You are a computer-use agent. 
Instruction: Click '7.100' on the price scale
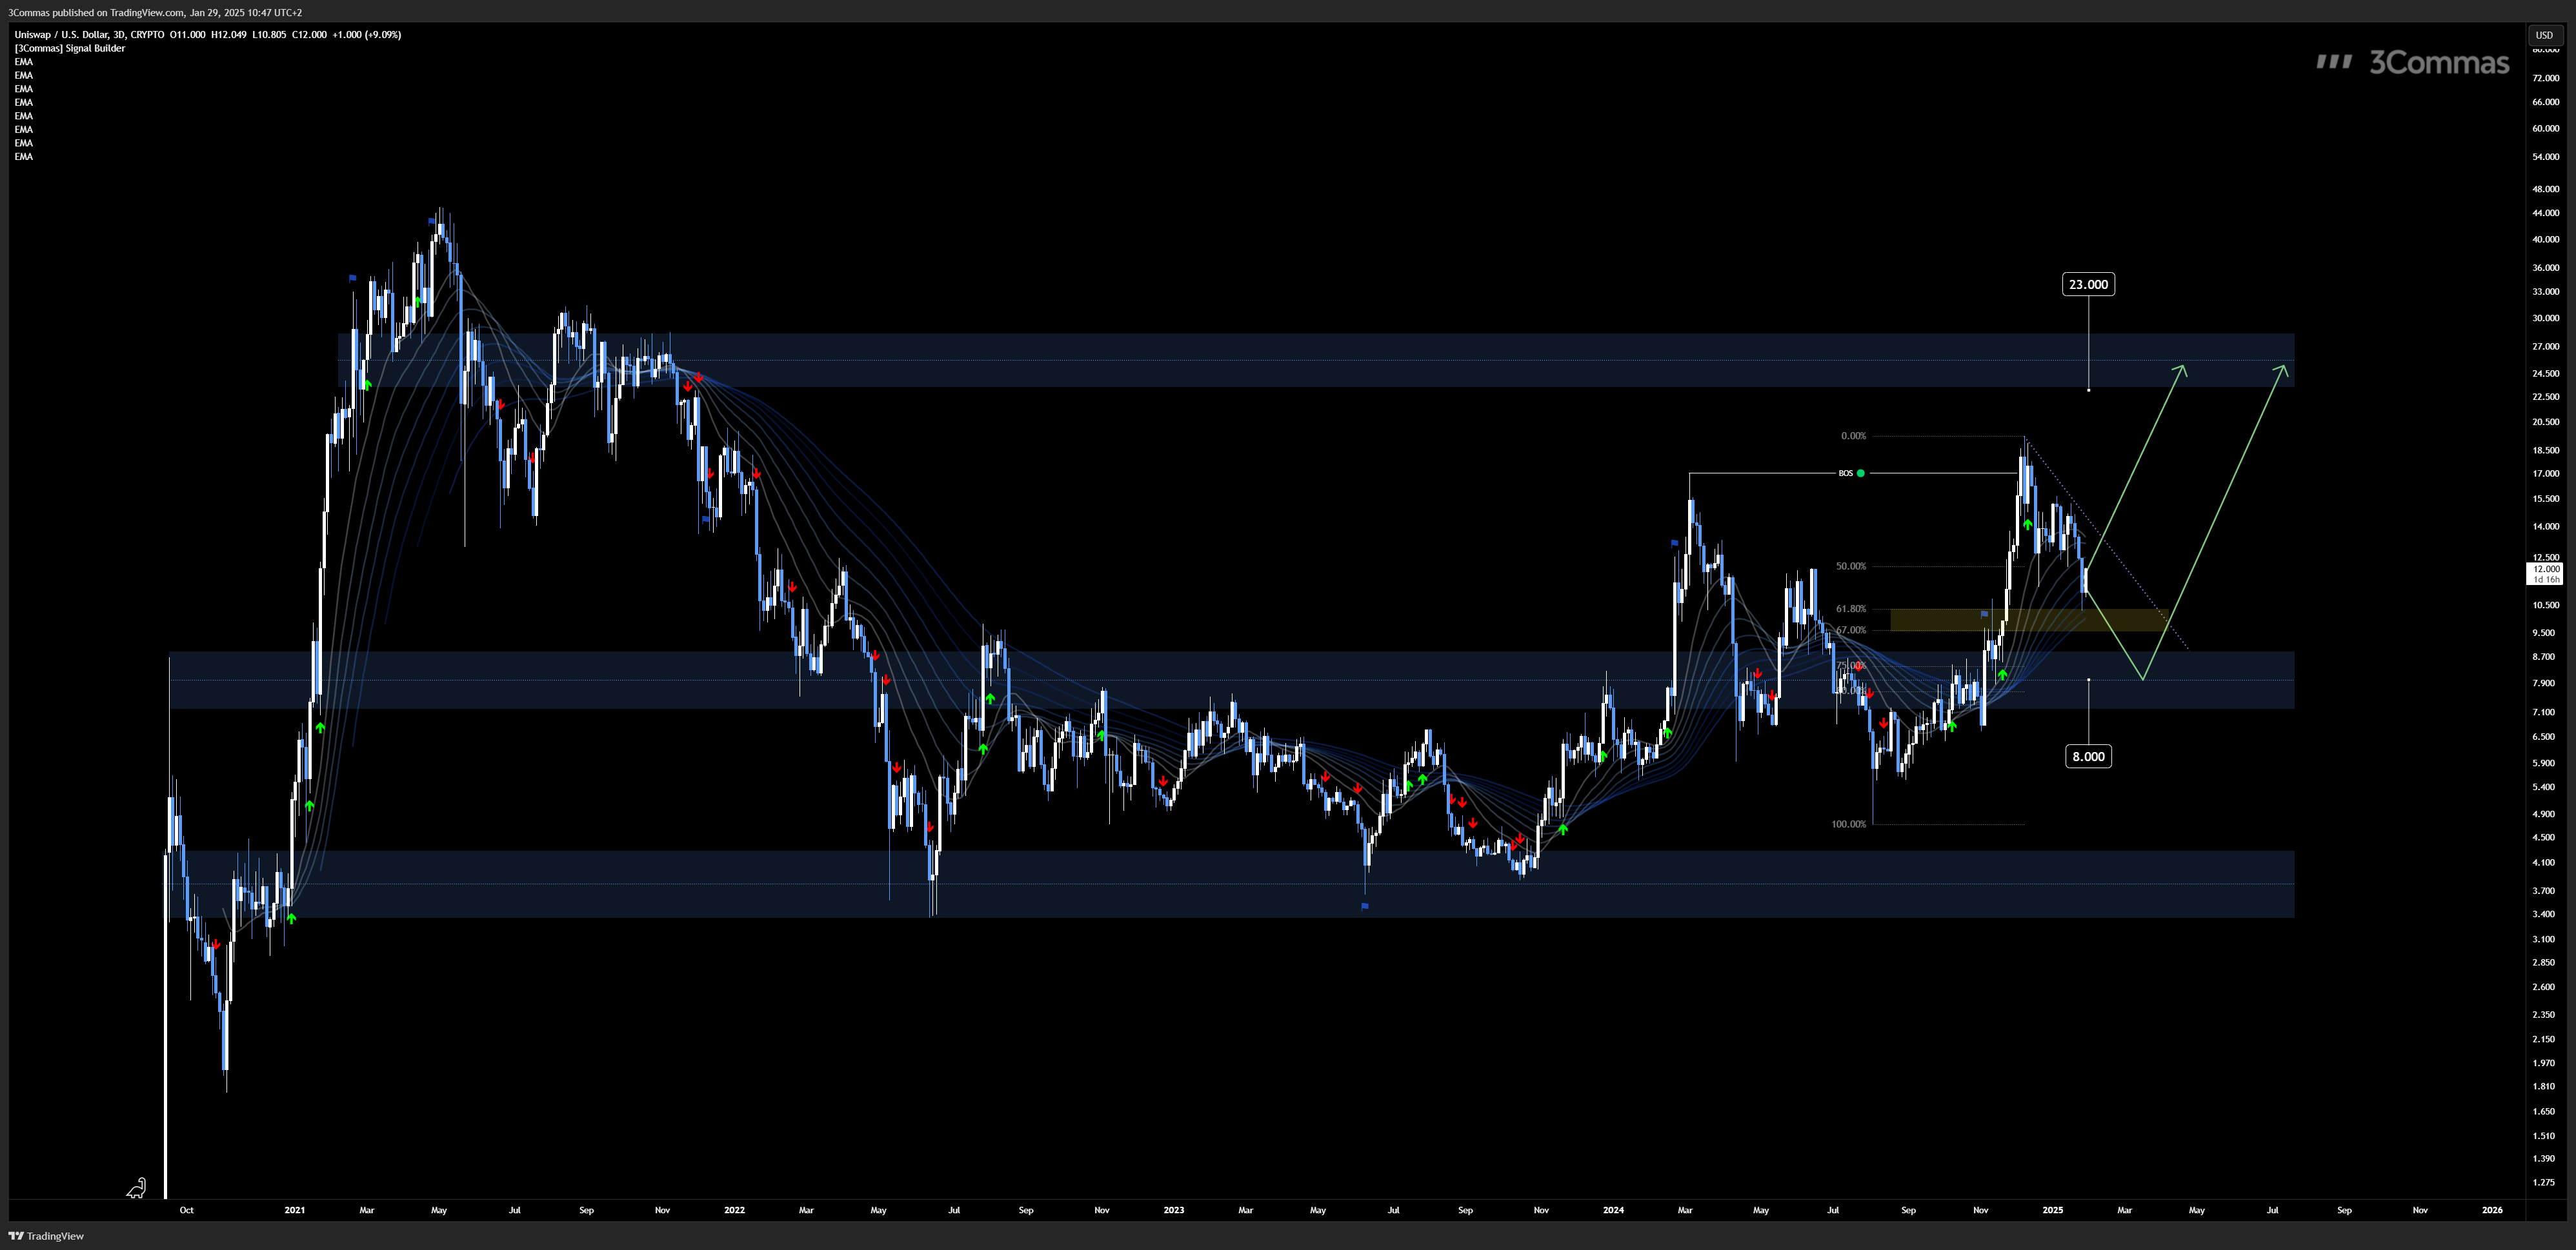(2545, 713)
